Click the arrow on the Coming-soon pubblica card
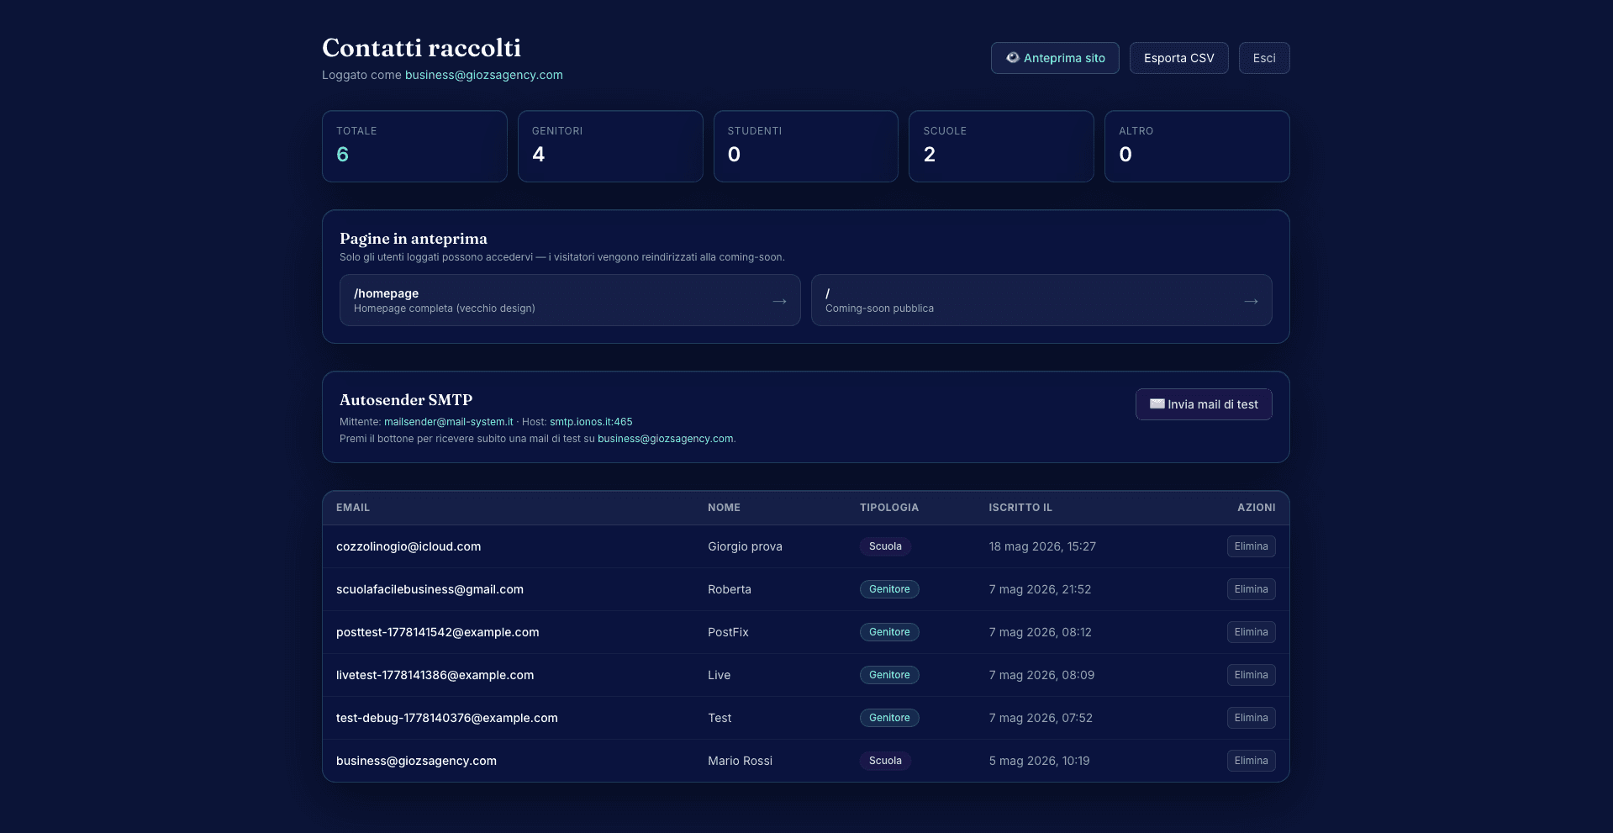This screenshot has height=833, width=1613. (x=1251, y=301)
